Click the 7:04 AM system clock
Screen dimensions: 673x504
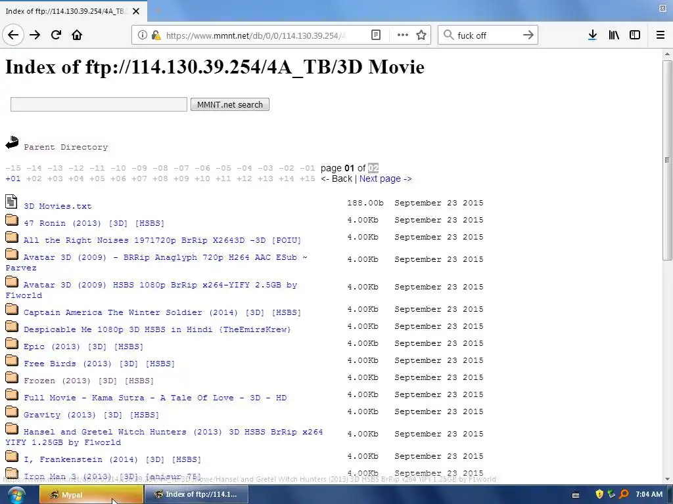pyautogui.click(x=649, y=494)
